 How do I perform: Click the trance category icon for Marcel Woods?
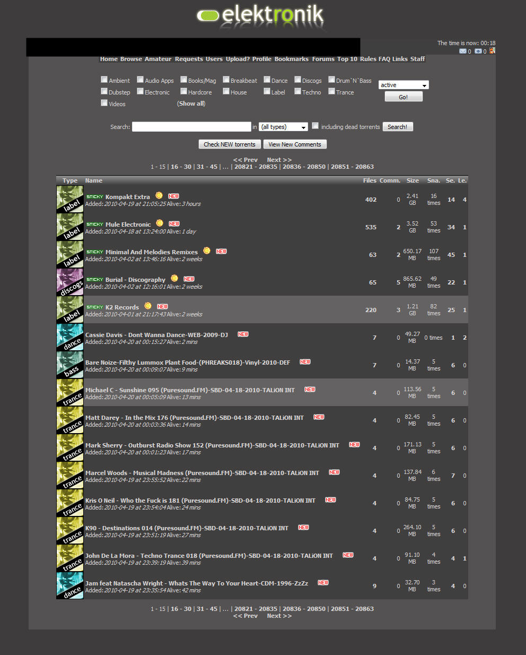pos(70,476)
